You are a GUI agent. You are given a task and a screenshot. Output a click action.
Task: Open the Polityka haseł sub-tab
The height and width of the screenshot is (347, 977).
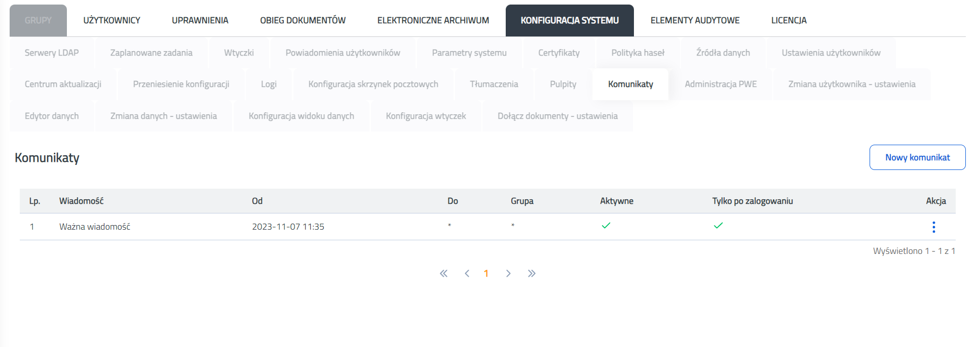637,53
